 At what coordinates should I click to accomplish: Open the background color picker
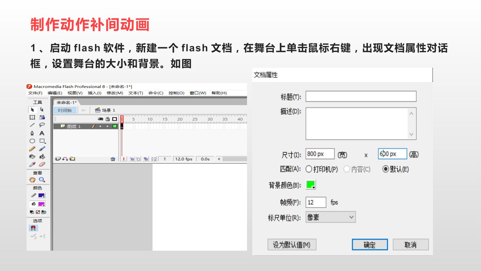pos(311,185)
